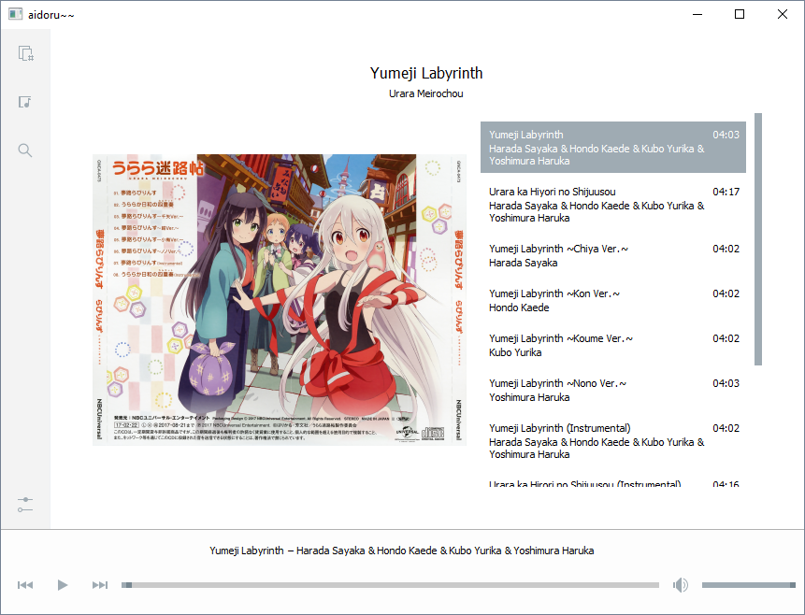Click the search magnifier icon
The width and height of the screenshot is (805, 615).
coord(25,150)
